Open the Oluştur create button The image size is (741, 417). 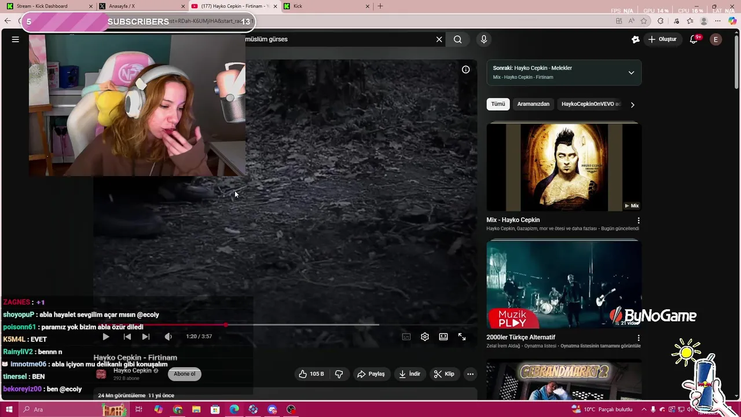click(x=662, y=39)
